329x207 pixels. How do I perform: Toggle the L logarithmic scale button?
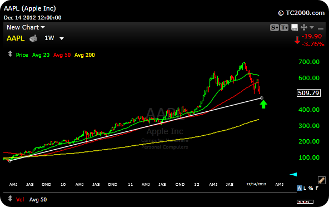[x=305, y=188]
